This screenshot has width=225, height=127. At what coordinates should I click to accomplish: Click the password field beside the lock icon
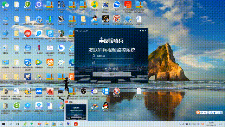pyautogui.click(x=112, y=62)
